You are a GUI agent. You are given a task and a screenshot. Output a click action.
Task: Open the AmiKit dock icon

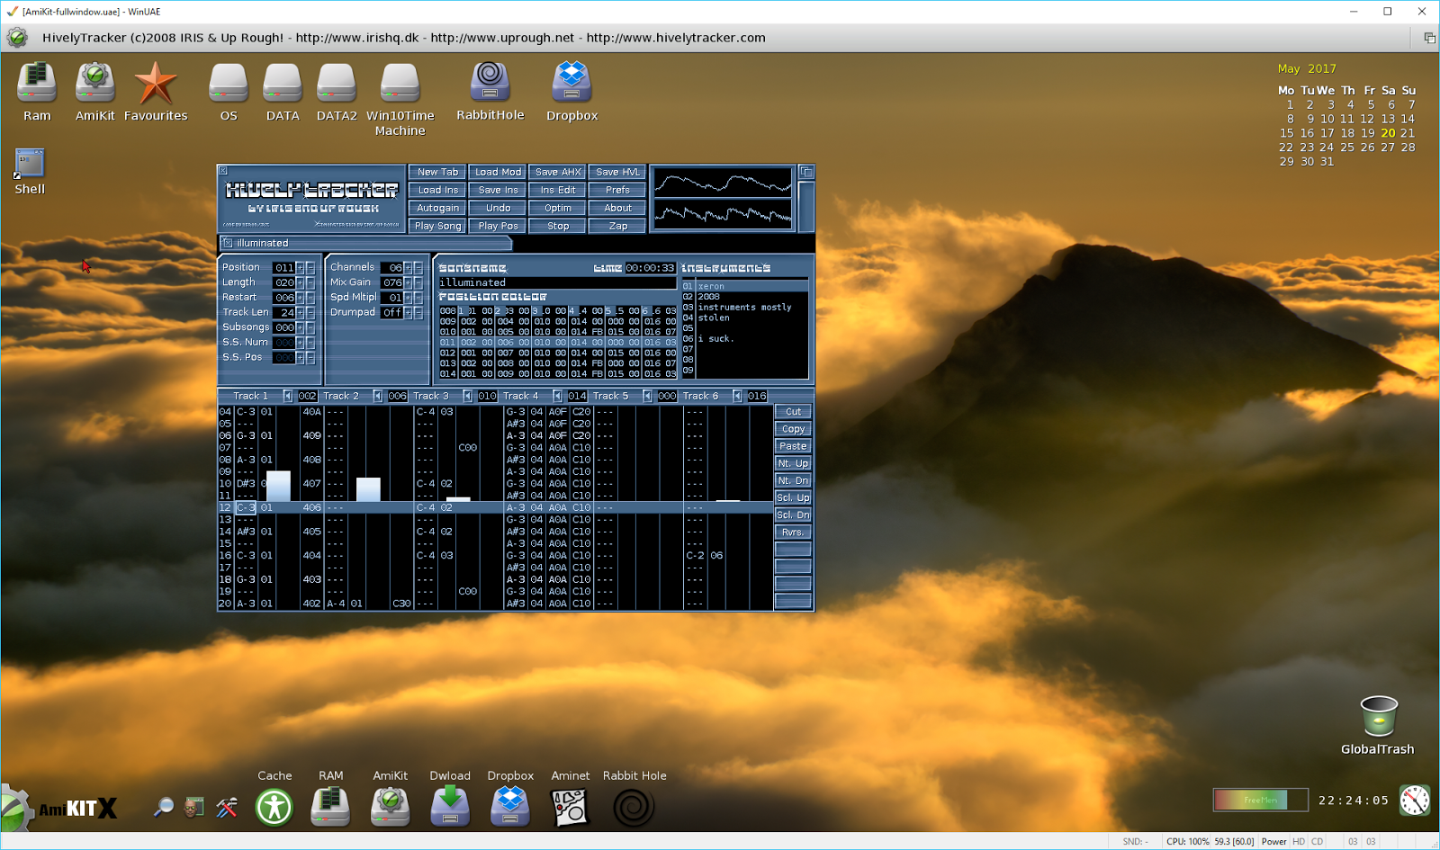pos(390,806)
